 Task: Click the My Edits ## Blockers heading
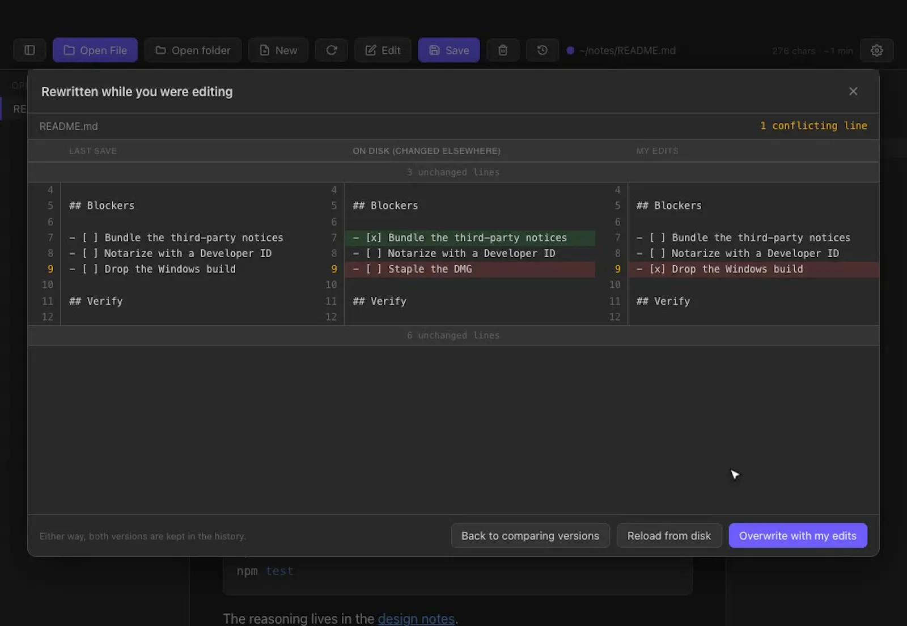pyautogui.click(x=669, y=206)
